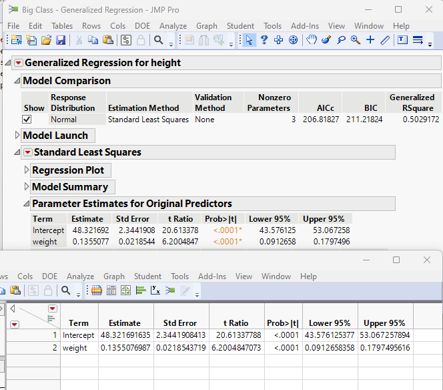Select the Scroller target tool
This screenshot has width=443, height=390.
coord(294,40)
